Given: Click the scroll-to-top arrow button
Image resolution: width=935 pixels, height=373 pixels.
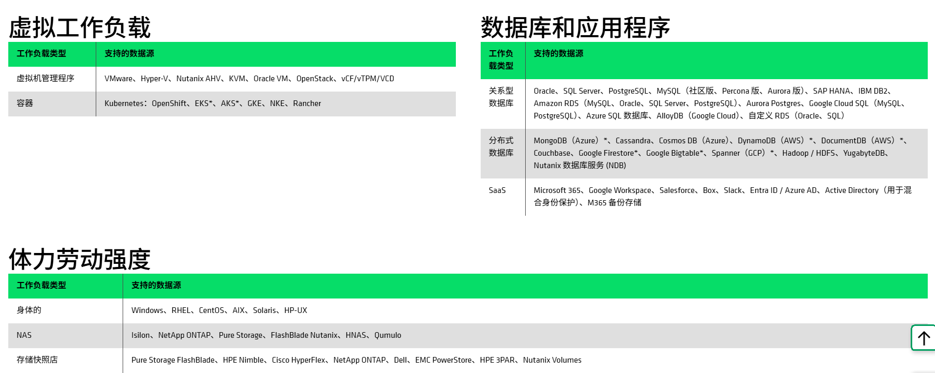Looking at the screenshot, I should pyautogui.click(x=923, y=338).
